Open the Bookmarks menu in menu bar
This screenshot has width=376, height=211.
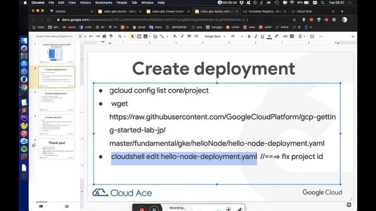pos(103,2)
